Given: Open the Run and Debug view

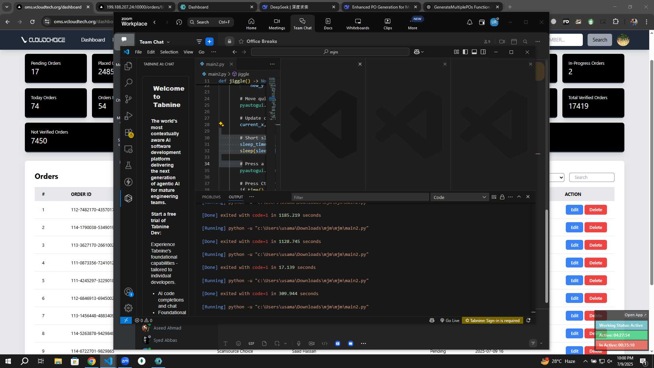Looking at the screenshot, I should click(128, 116).
